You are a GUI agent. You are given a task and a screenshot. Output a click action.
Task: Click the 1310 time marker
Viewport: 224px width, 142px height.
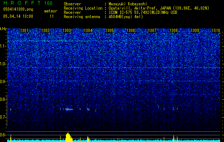click(x=216, y=31)
